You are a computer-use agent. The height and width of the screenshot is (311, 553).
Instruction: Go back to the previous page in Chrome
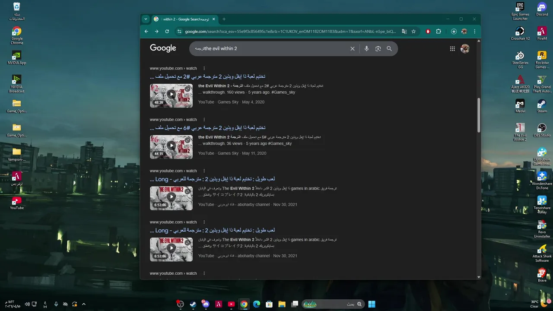pyautogui.click(x=146, y=31)
